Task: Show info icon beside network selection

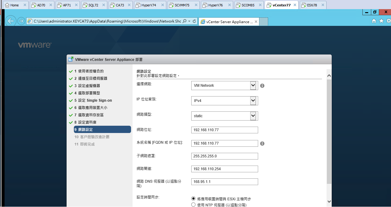Action: pos(262,86)
